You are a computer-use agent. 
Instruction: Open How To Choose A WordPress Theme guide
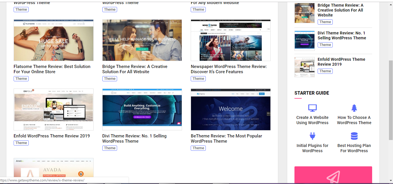pos(354,120)
